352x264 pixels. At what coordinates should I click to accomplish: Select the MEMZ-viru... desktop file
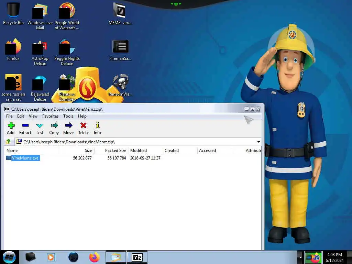click(x=120, y=13)
